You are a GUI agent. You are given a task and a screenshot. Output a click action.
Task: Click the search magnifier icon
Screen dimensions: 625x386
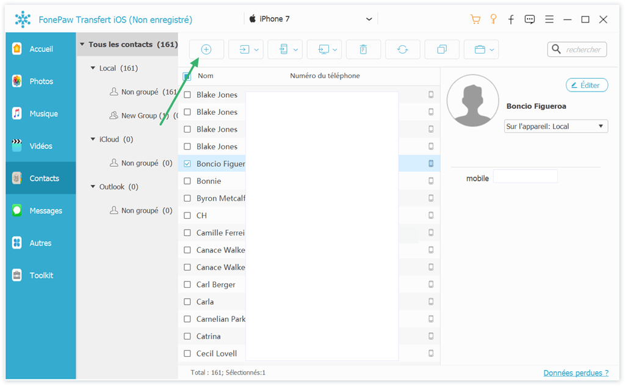pyautogui.click(x=556, y=49)
